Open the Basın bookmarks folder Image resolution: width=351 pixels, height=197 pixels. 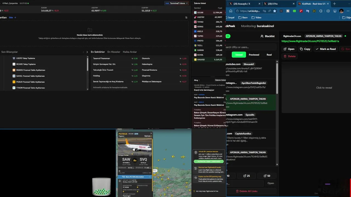tap(243, 18)
